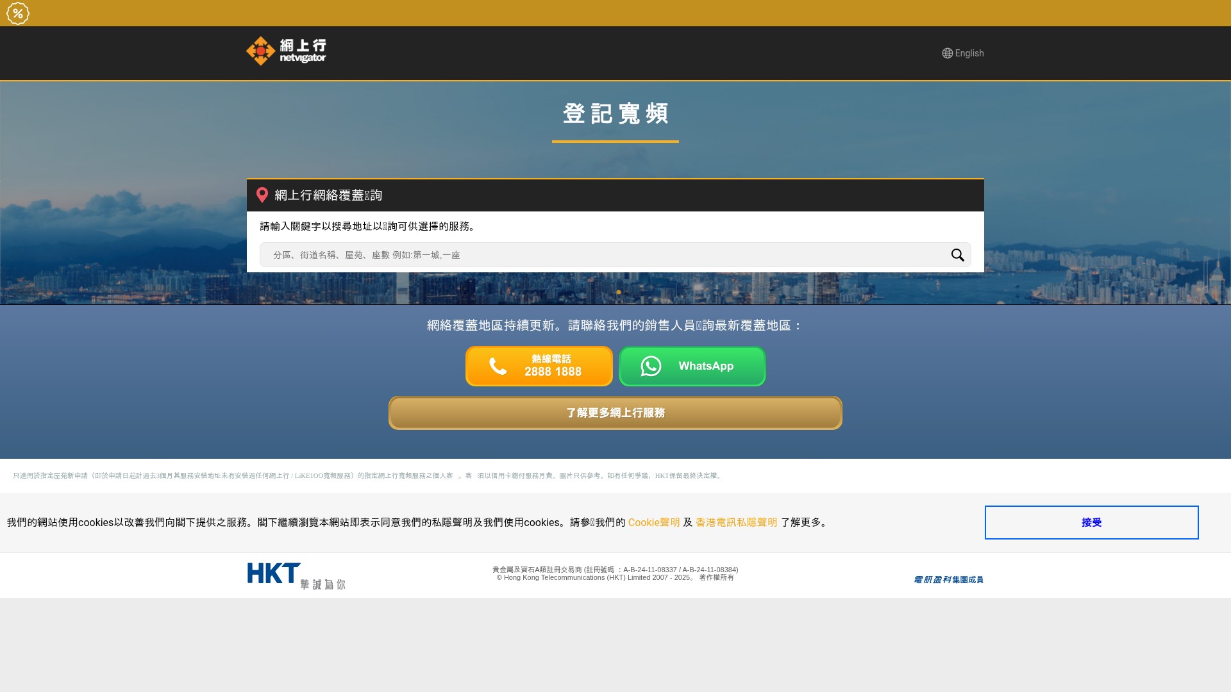Focus the address keyword search field
The width and height of the screenshot is (1231, 692).
tap(615, 255)
